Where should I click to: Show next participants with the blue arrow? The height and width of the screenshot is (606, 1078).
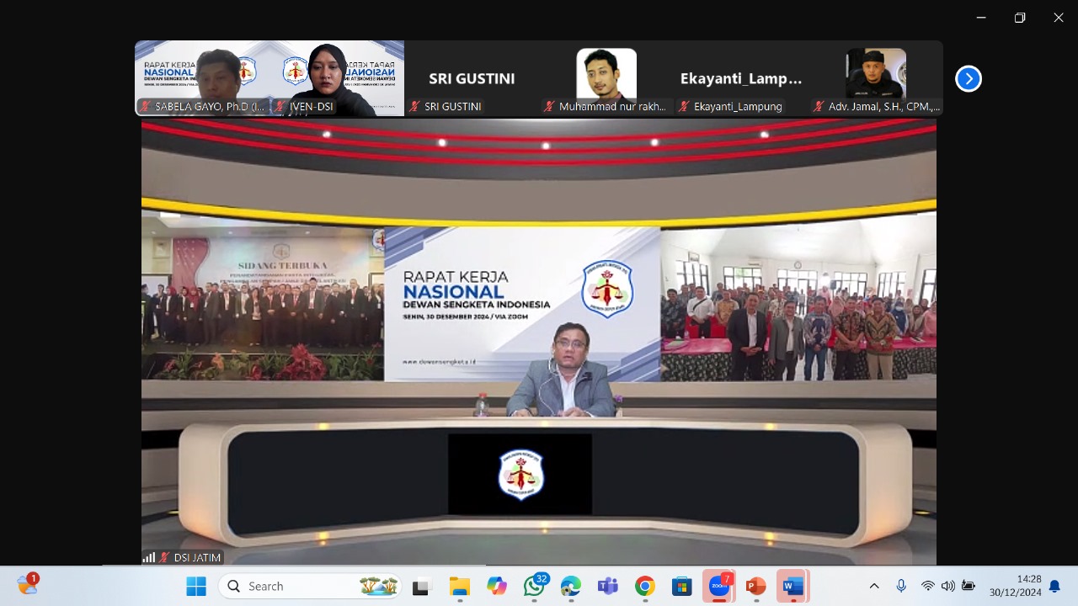coord(969,78)
